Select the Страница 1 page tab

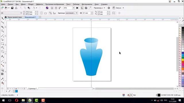pos(32,88)
